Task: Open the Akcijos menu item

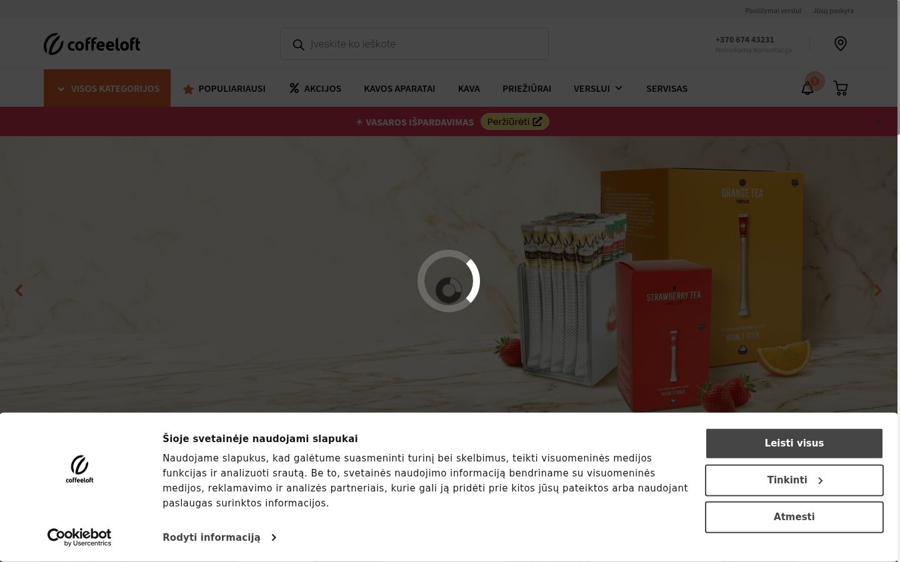Action: (316, 89)
